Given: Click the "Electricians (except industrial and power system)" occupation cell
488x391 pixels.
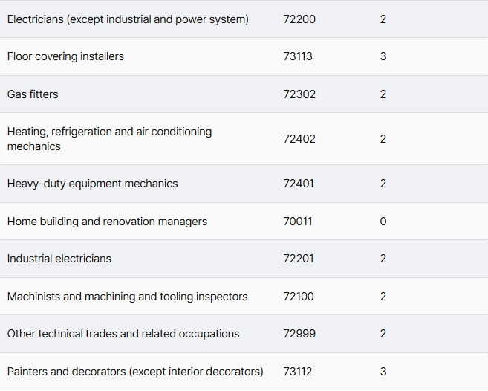Looking at the screenshot, I should point(128,19).
